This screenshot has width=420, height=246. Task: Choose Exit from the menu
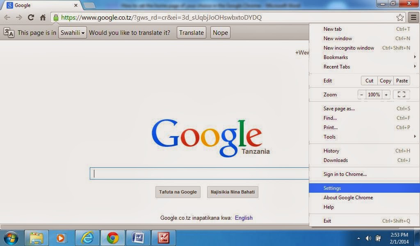click(x=364, y=221)
